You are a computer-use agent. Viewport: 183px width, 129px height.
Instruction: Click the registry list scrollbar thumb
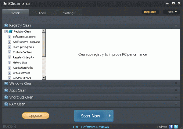[44, 45]
